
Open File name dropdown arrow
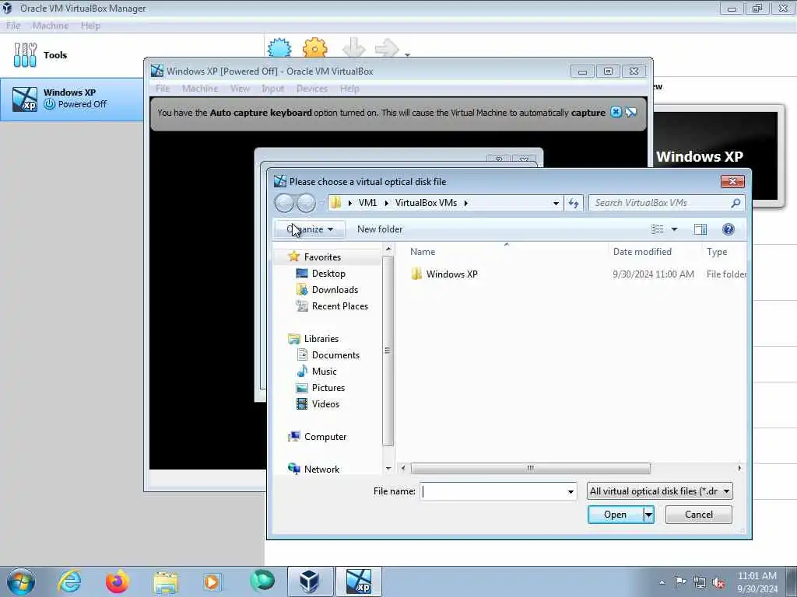(x=571, y=491)
